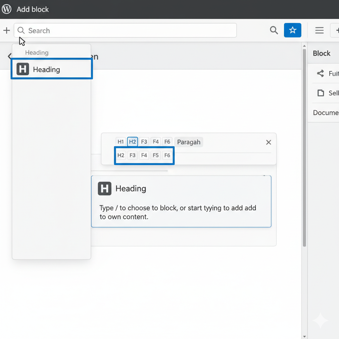This screenshot has height=339, width=339.
Task: Pick H2 in the second level row
Action: pyautogui.click(x=121, y=155)
